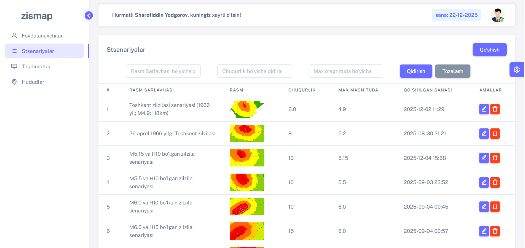This screenshot has width=525, height=248.
Task: Edit the M5.5 va H10 scenario
Action: click(484, 182)
